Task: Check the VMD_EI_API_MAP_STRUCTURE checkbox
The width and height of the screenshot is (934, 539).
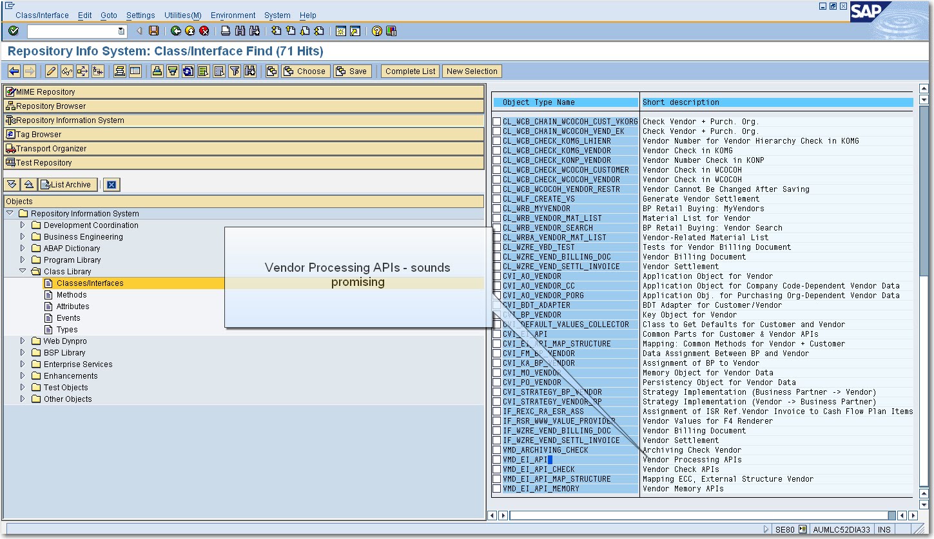Action: pyautogui.click(x=496, y=479)
